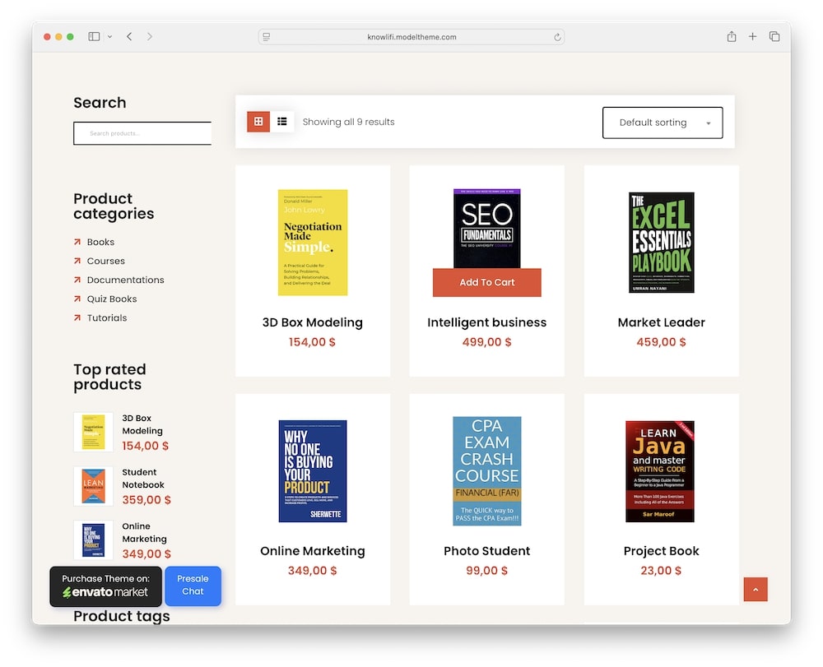Switch to list view layout

[281, 122]
